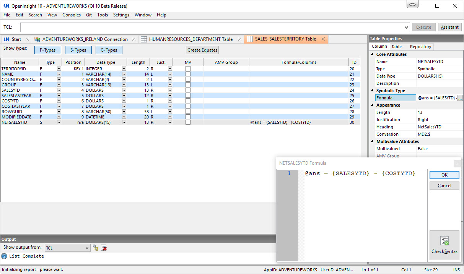
Task: Close the Start tab
Action: click(x=27, y=39)
